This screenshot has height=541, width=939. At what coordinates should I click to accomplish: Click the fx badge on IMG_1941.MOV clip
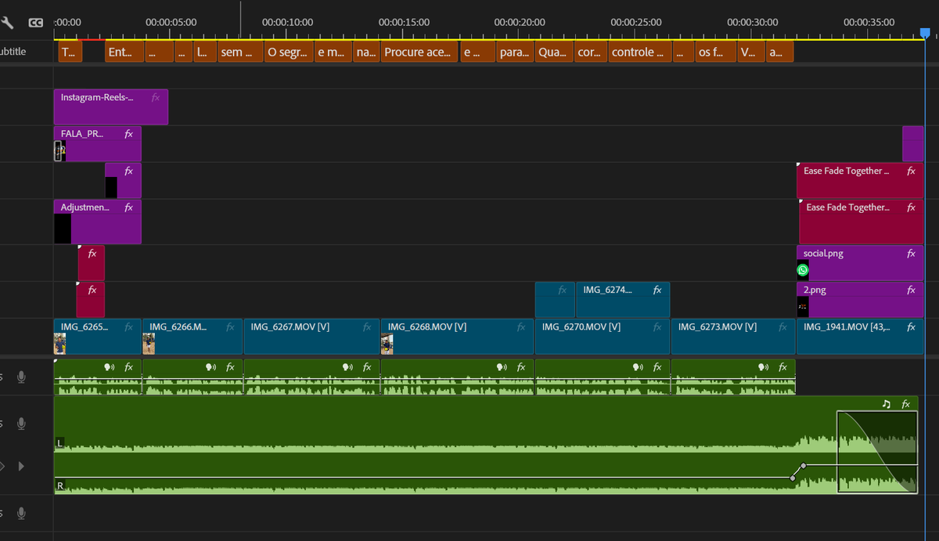pyautogui.click(x=911, y=327)
